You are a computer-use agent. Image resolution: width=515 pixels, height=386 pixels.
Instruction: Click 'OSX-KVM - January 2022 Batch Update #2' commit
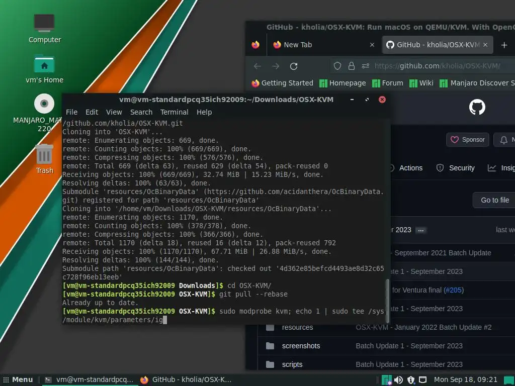tap(423, 327)
